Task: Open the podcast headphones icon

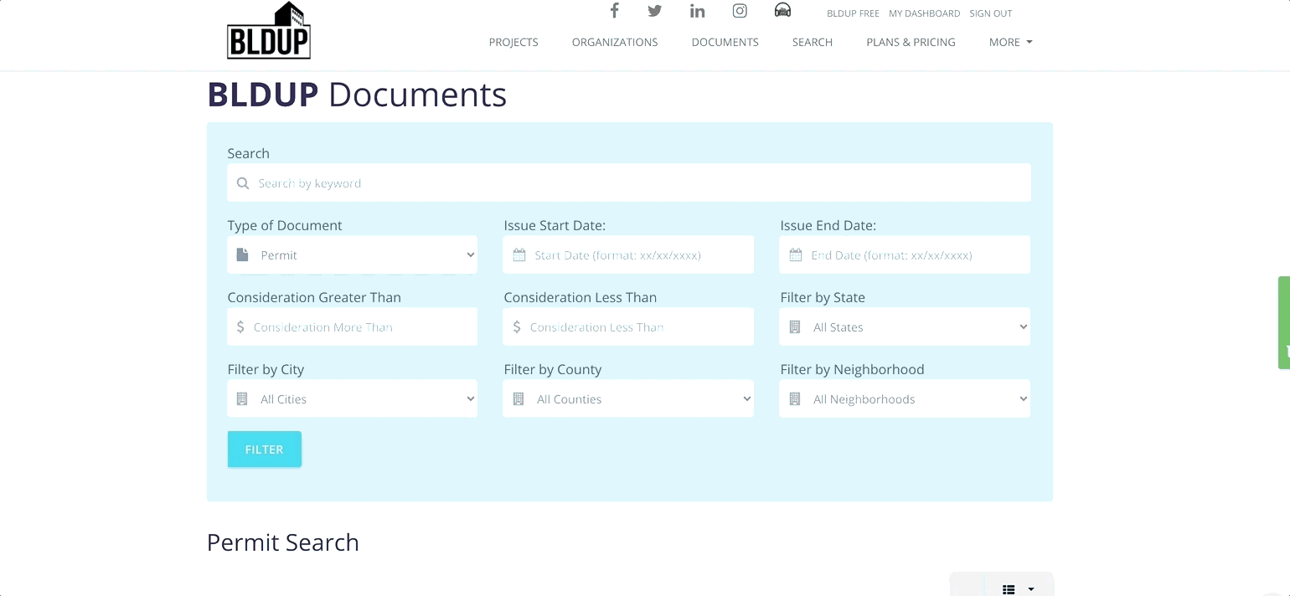Action: tap(782, 10)
